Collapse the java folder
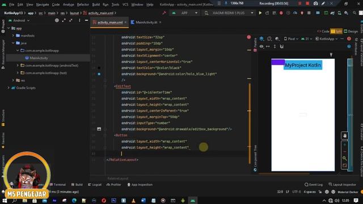This screenshot has height=204, width=363. click(x=13, y=43)
